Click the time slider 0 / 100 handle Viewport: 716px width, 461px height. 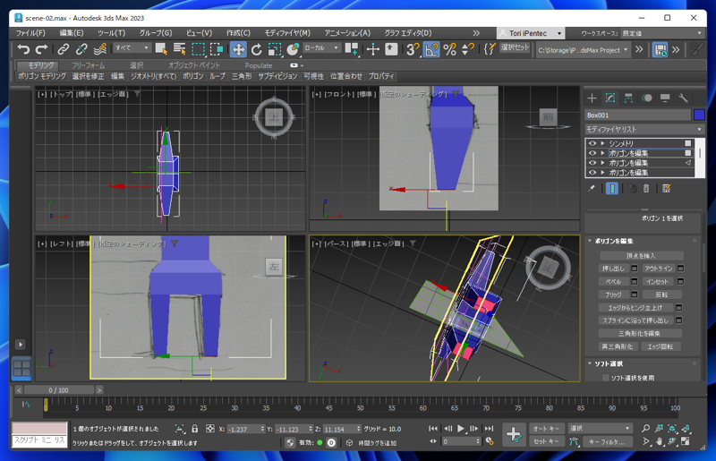point(58,390)
